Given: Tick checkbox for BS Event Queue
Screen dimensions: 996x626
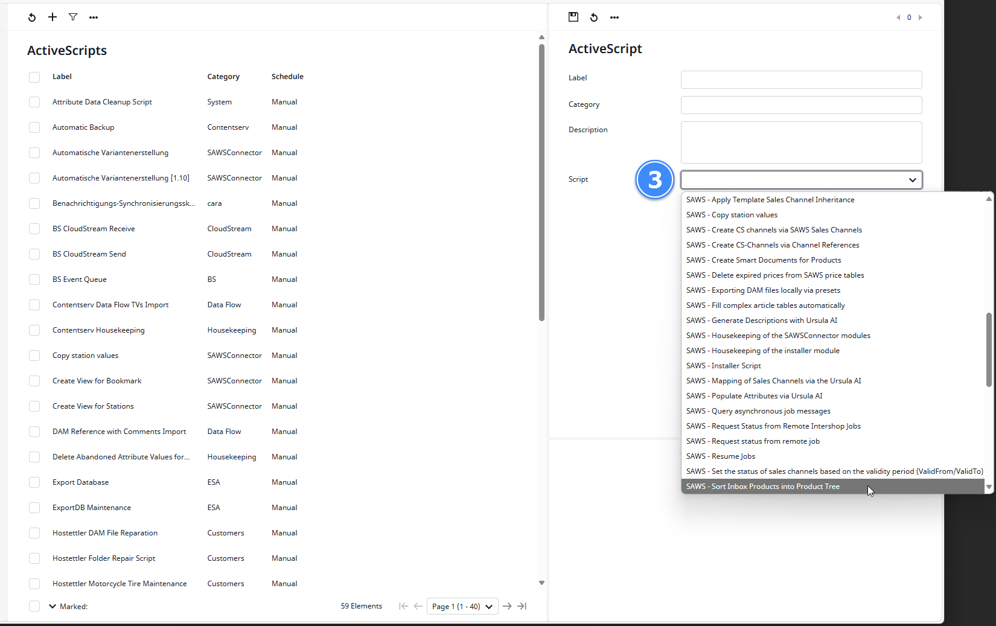Looking at the screenshot, I should [x=34, y=280].
